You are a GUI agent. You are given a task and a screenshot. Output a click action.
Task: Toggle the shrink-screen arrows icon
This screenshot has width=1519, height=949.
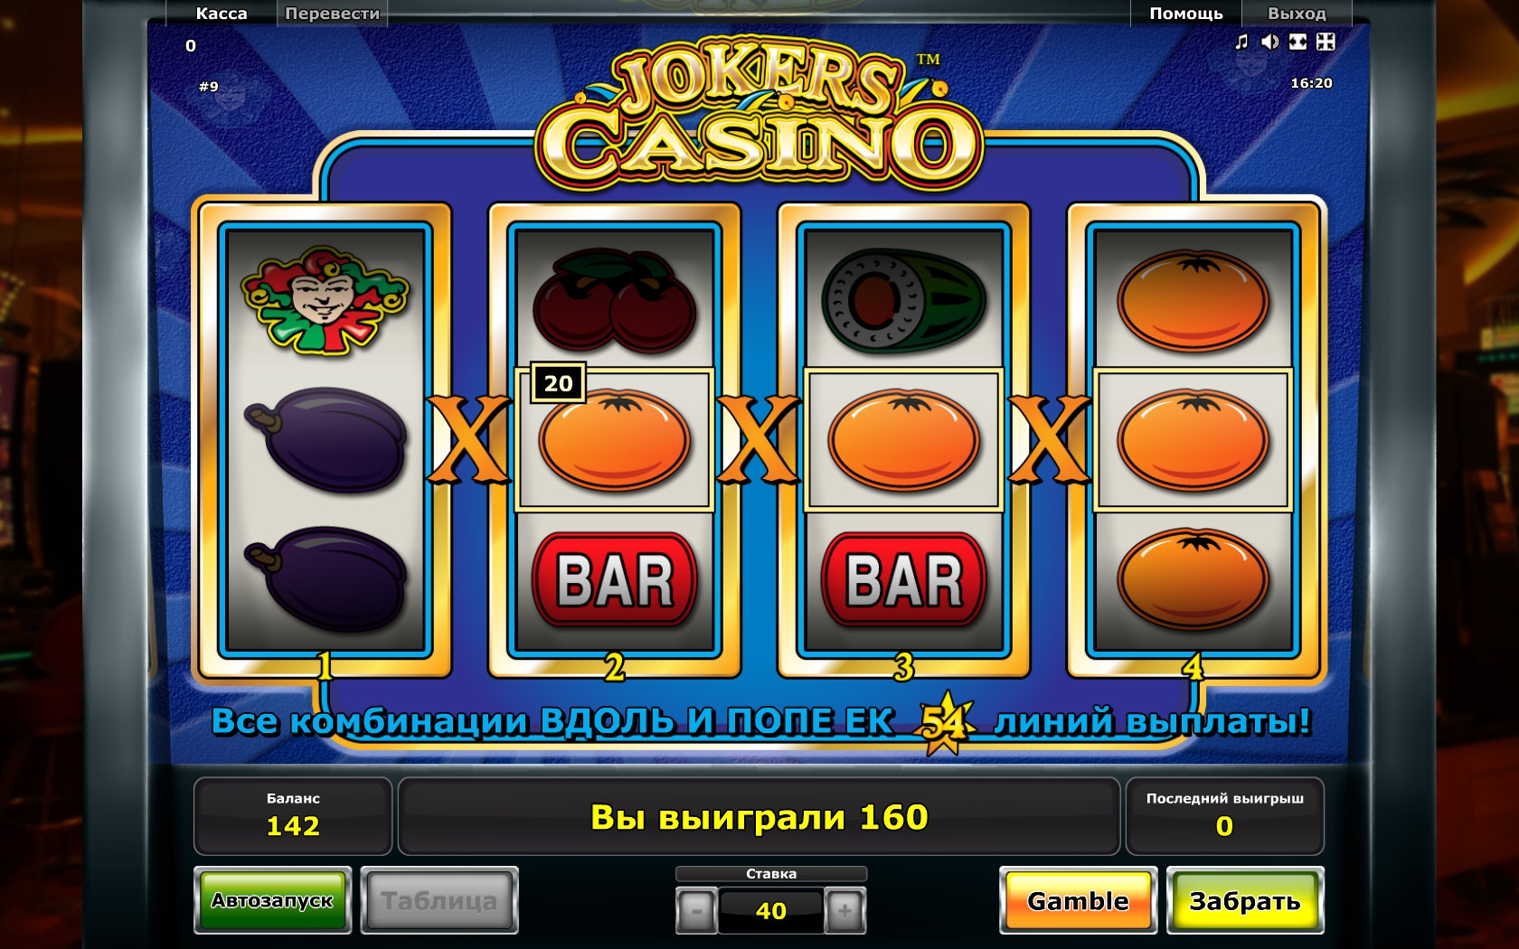click(x=1326, y=42)
